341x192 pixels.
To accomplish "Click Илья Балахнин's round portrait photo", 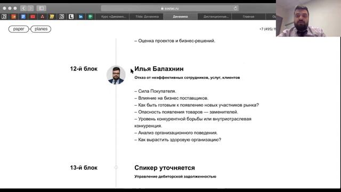I will click(x=116, y=75).
